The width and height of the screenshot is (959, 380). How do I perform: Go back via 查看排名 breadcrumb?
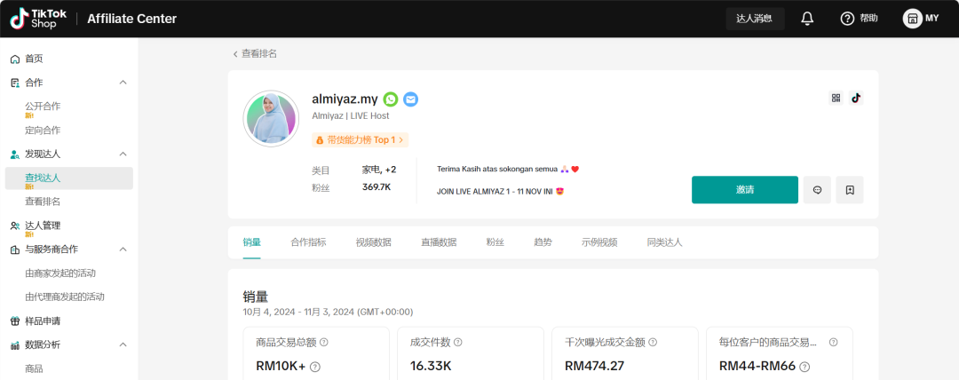tap(255, 54)
